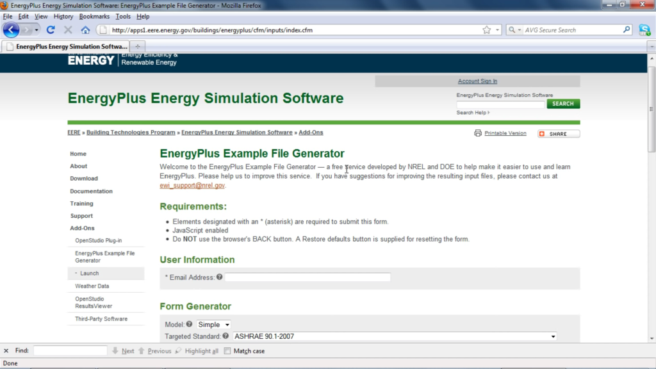The height and width of the screenshot is (369, 656).
Task: Close the Find bar
Action: click(x=6, y=351)
